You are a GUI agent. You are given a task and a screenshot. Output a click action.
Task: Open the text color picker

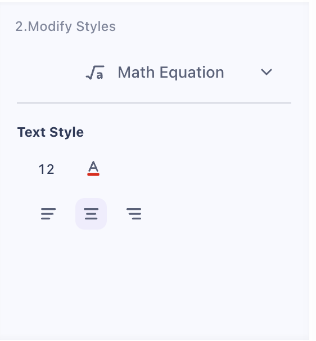(x=93, y=169)
